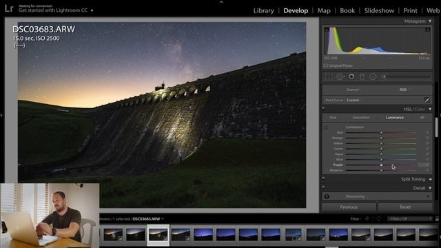Collapse the HSL / Color panel
The height and width of the screenshot is (248, 441).
click(x=430, y=109)
